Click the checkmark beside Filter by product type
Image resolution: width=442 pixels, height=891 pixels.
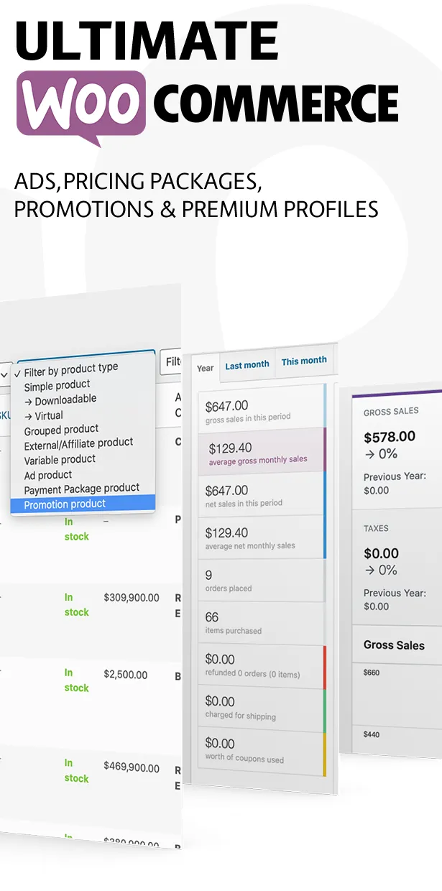(17, 374)
